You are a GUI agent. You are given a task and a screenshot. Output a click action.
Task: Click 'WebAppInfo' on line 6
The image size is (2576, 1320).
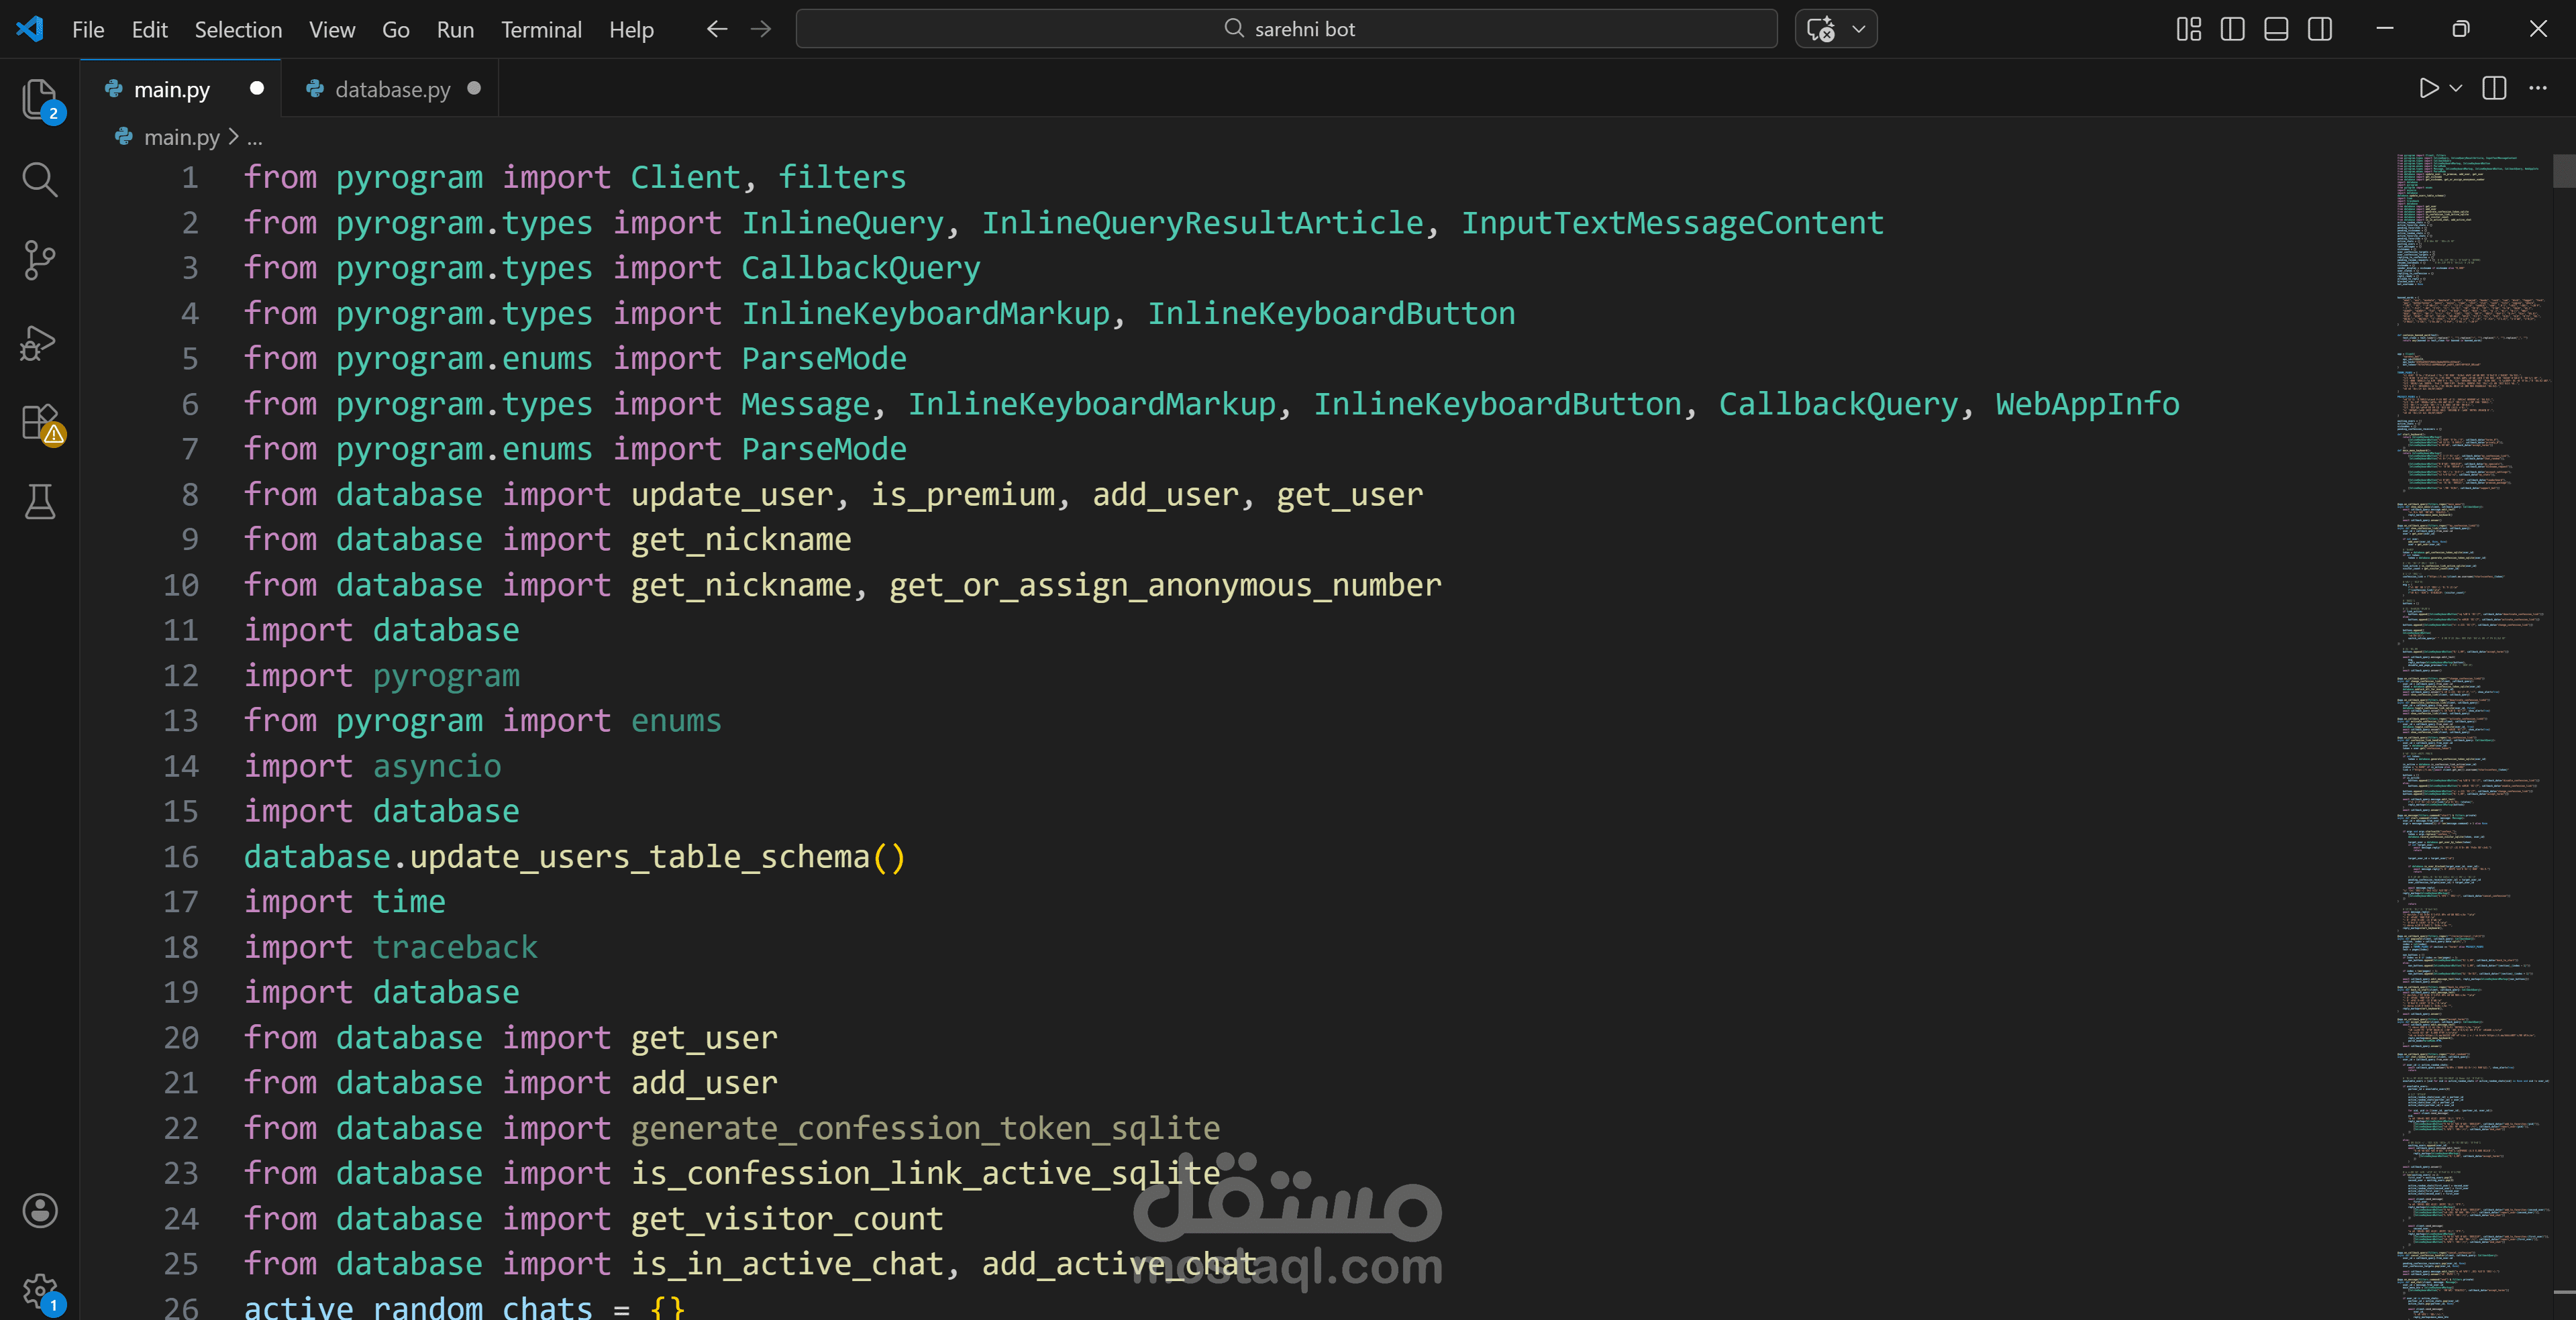2088,404
